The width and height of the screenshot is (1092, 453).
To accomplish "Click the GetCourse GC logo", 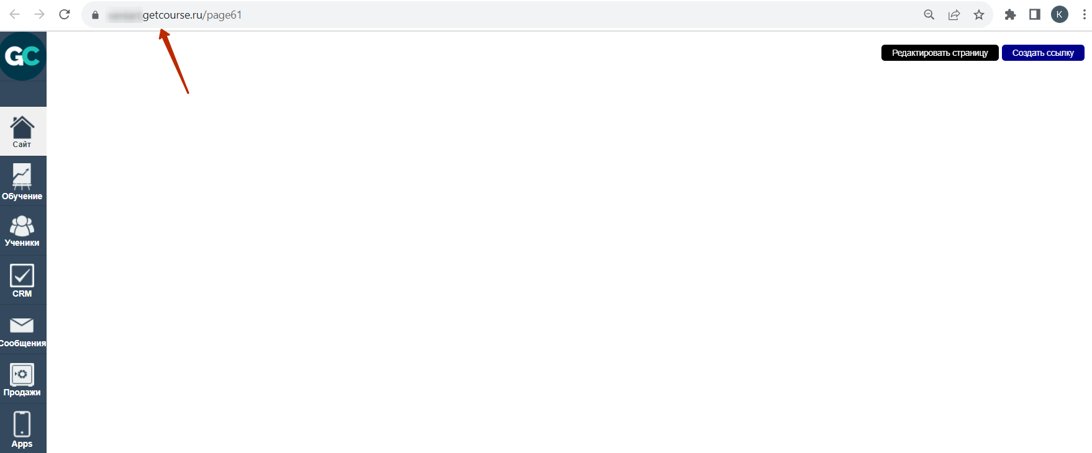I will [22, 56].
